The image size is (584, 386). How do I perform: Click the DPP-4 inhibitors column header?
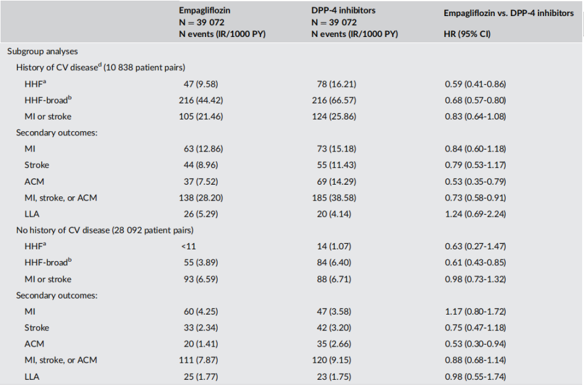click(x=343, y=10)
